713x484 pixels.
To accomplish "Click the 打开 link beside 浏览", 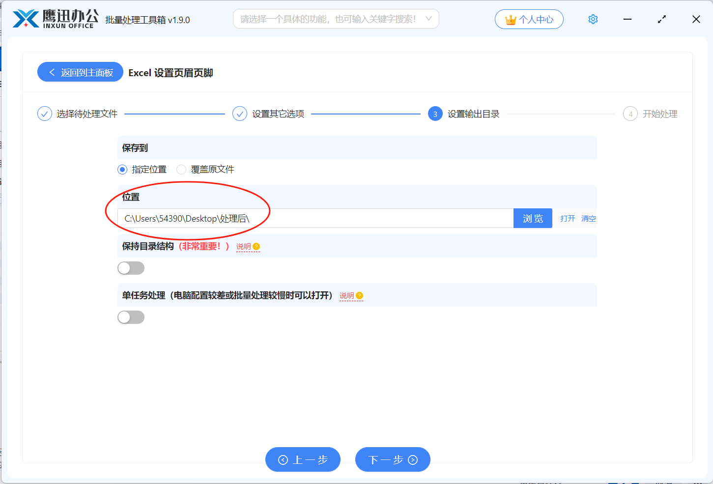I will (x=567, y=218).
